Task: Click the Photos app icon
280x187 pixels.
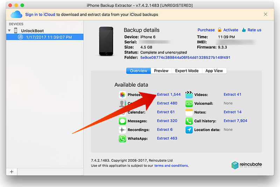Action: tap(122, 95)
